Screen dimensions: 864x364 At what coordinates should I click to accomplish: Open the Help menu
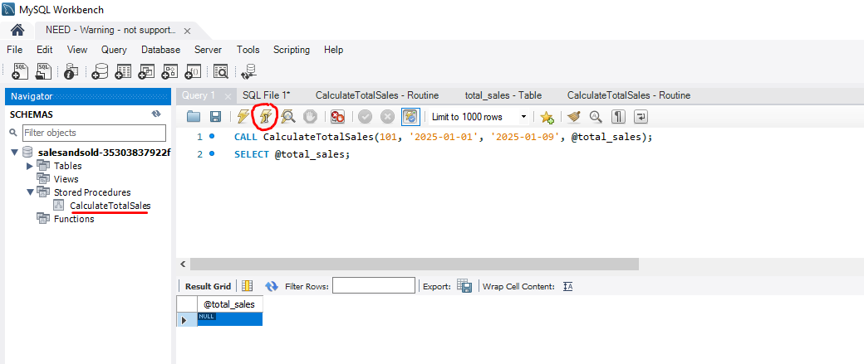click(x=333, y=50)
